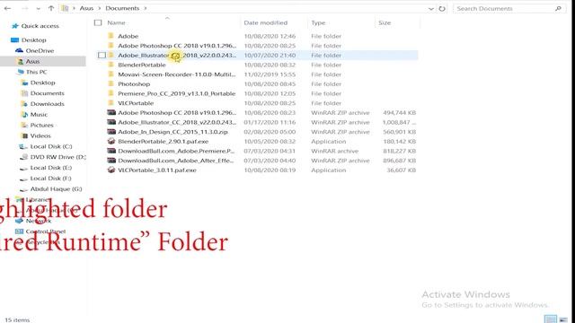
Task: Click the Pictures folder icon
Action: click(x=24, y=125)
